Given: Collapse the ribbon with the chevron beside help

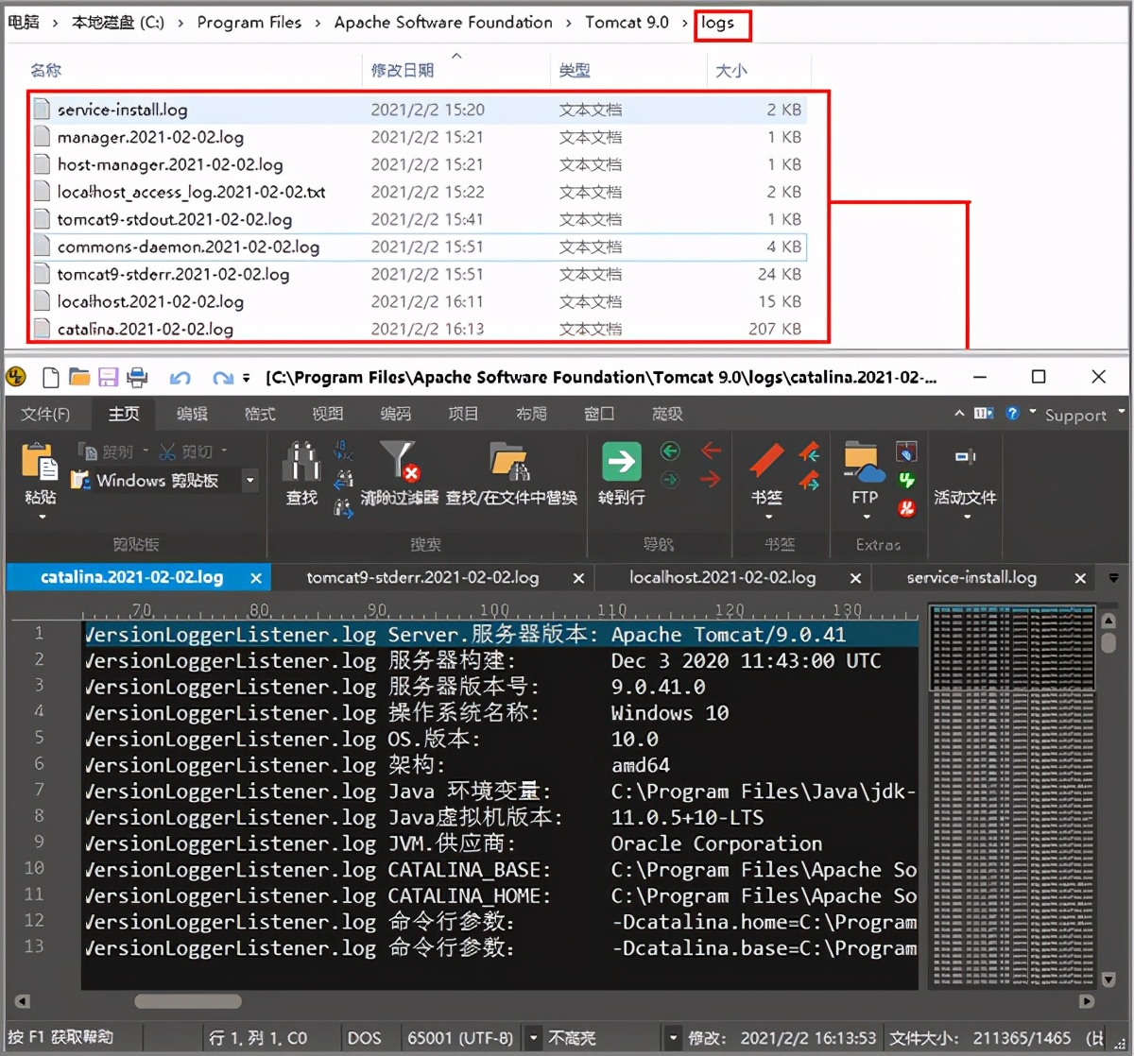Looking at the screenshot, I should [959, 414].
